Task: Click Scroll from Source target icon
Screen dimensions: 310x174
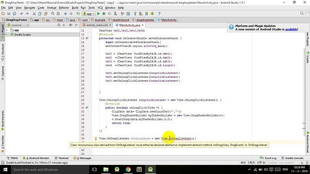Action: (59, 25)
